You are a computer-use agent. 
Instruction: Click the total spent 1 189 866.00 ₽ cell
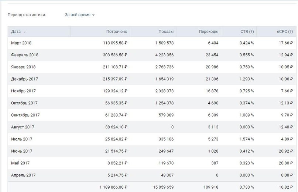[x=113, y=187]
